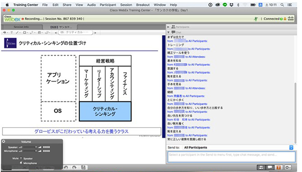Viewport: 302px width, 172px height.
Task: Click the chat panel scrollbar
Action: click(x=295, y=113)
